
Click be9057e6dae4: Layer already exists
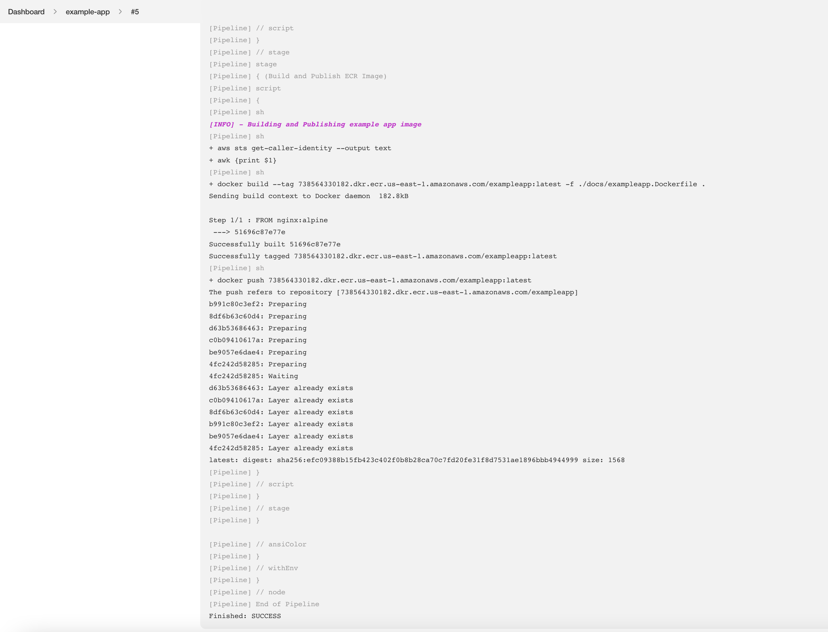(x=281, y=436)
